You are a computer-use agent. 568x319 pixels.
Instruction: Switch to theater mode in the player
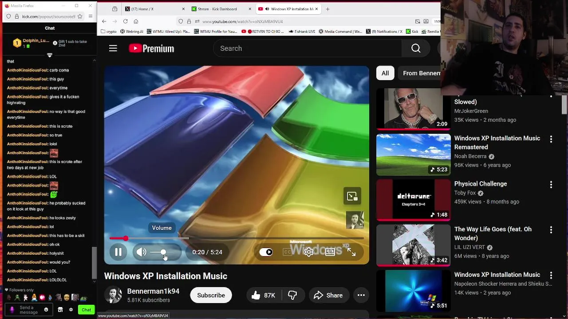click(x=330, y=252)
